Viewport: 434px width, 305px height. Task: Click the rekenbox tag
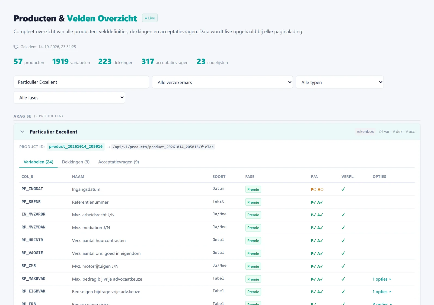point(365,131)
